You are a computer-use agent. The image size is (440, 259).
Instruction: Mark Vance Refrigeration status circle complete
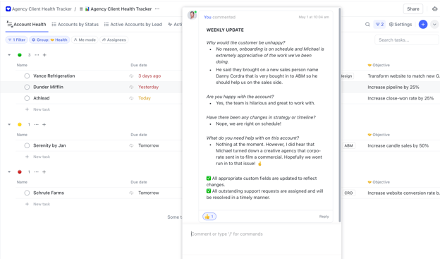click(x=27, y=76)
